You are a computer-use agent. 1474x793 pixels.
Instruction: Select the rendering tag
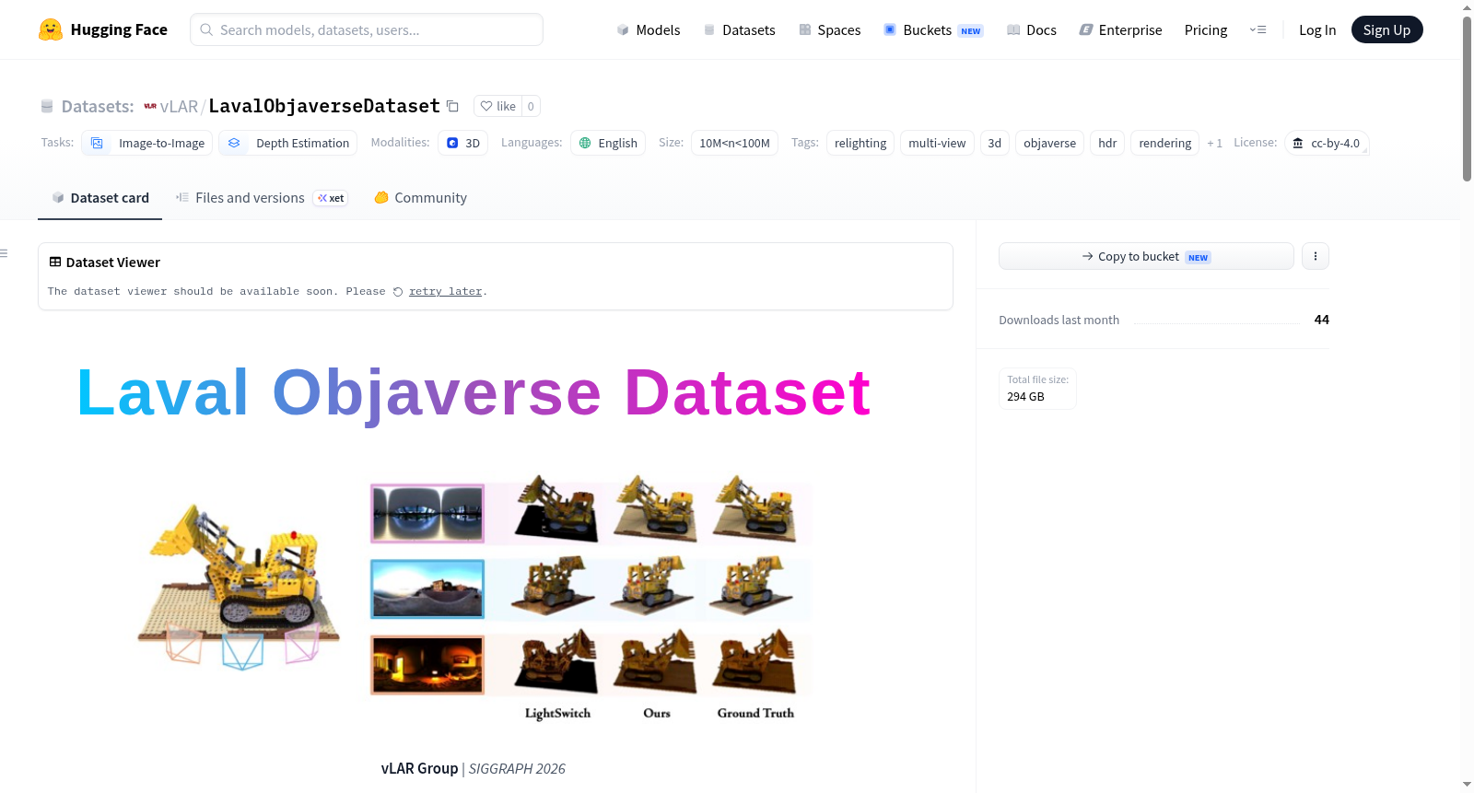click(1164, 143)
